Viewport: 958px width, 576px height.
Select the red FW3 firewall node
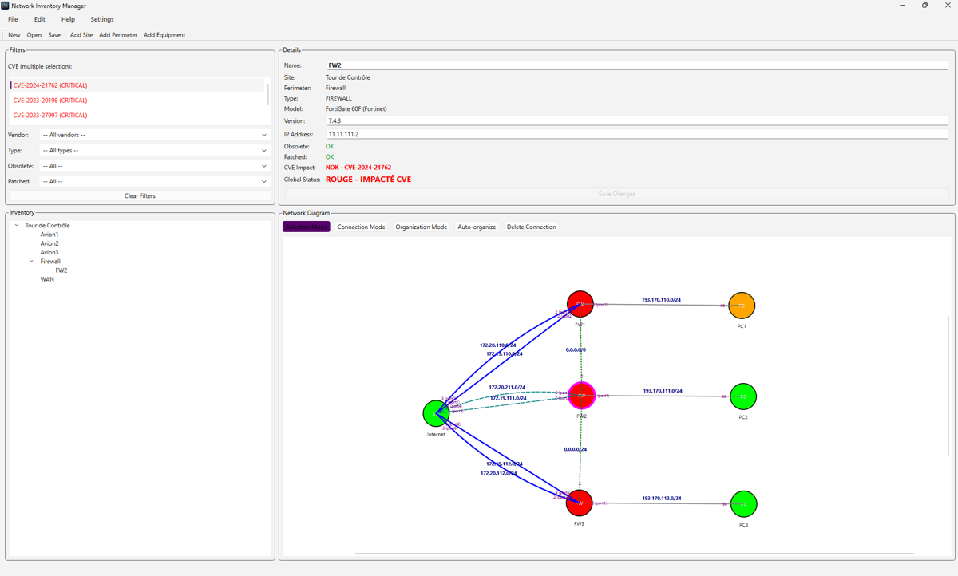[x=580, y=503]
